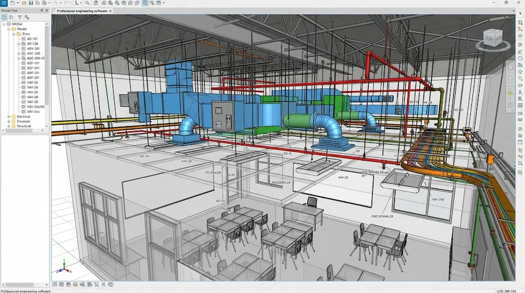
Task: Open a file with the folder icon
Action: point(24,3)
